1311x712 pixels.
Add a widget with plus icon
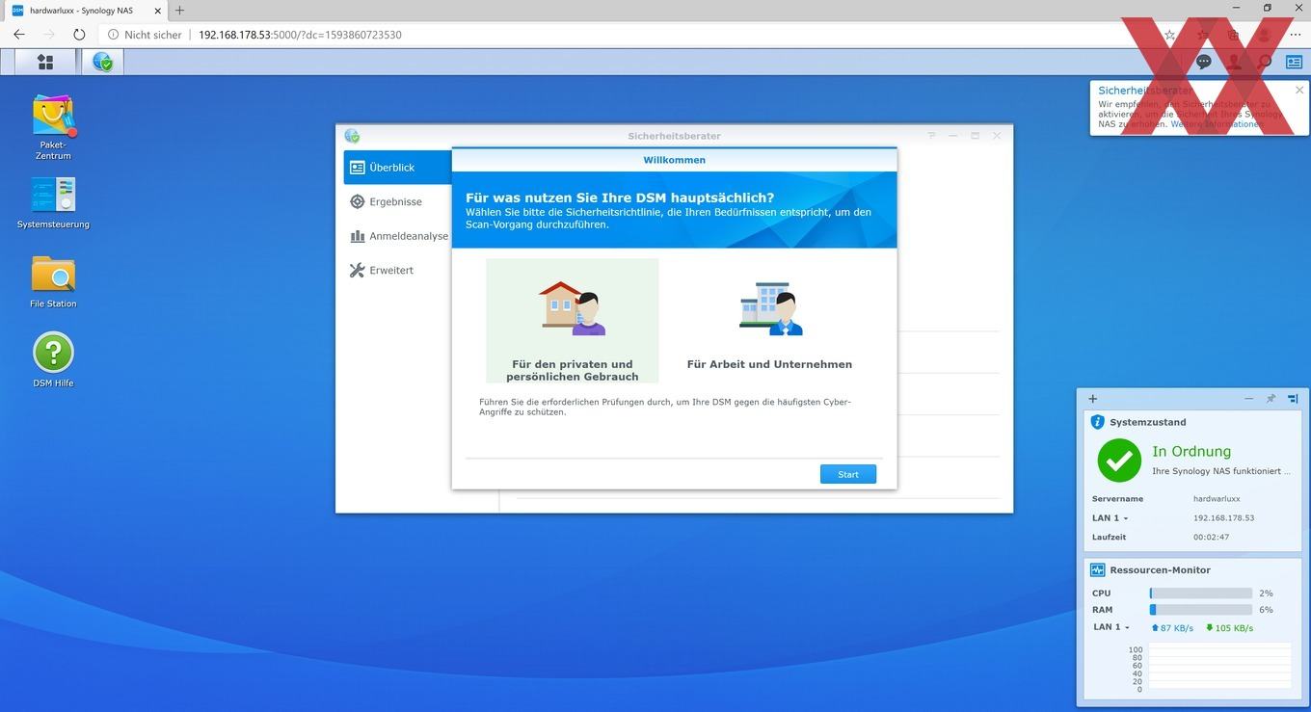(1092, 398)
